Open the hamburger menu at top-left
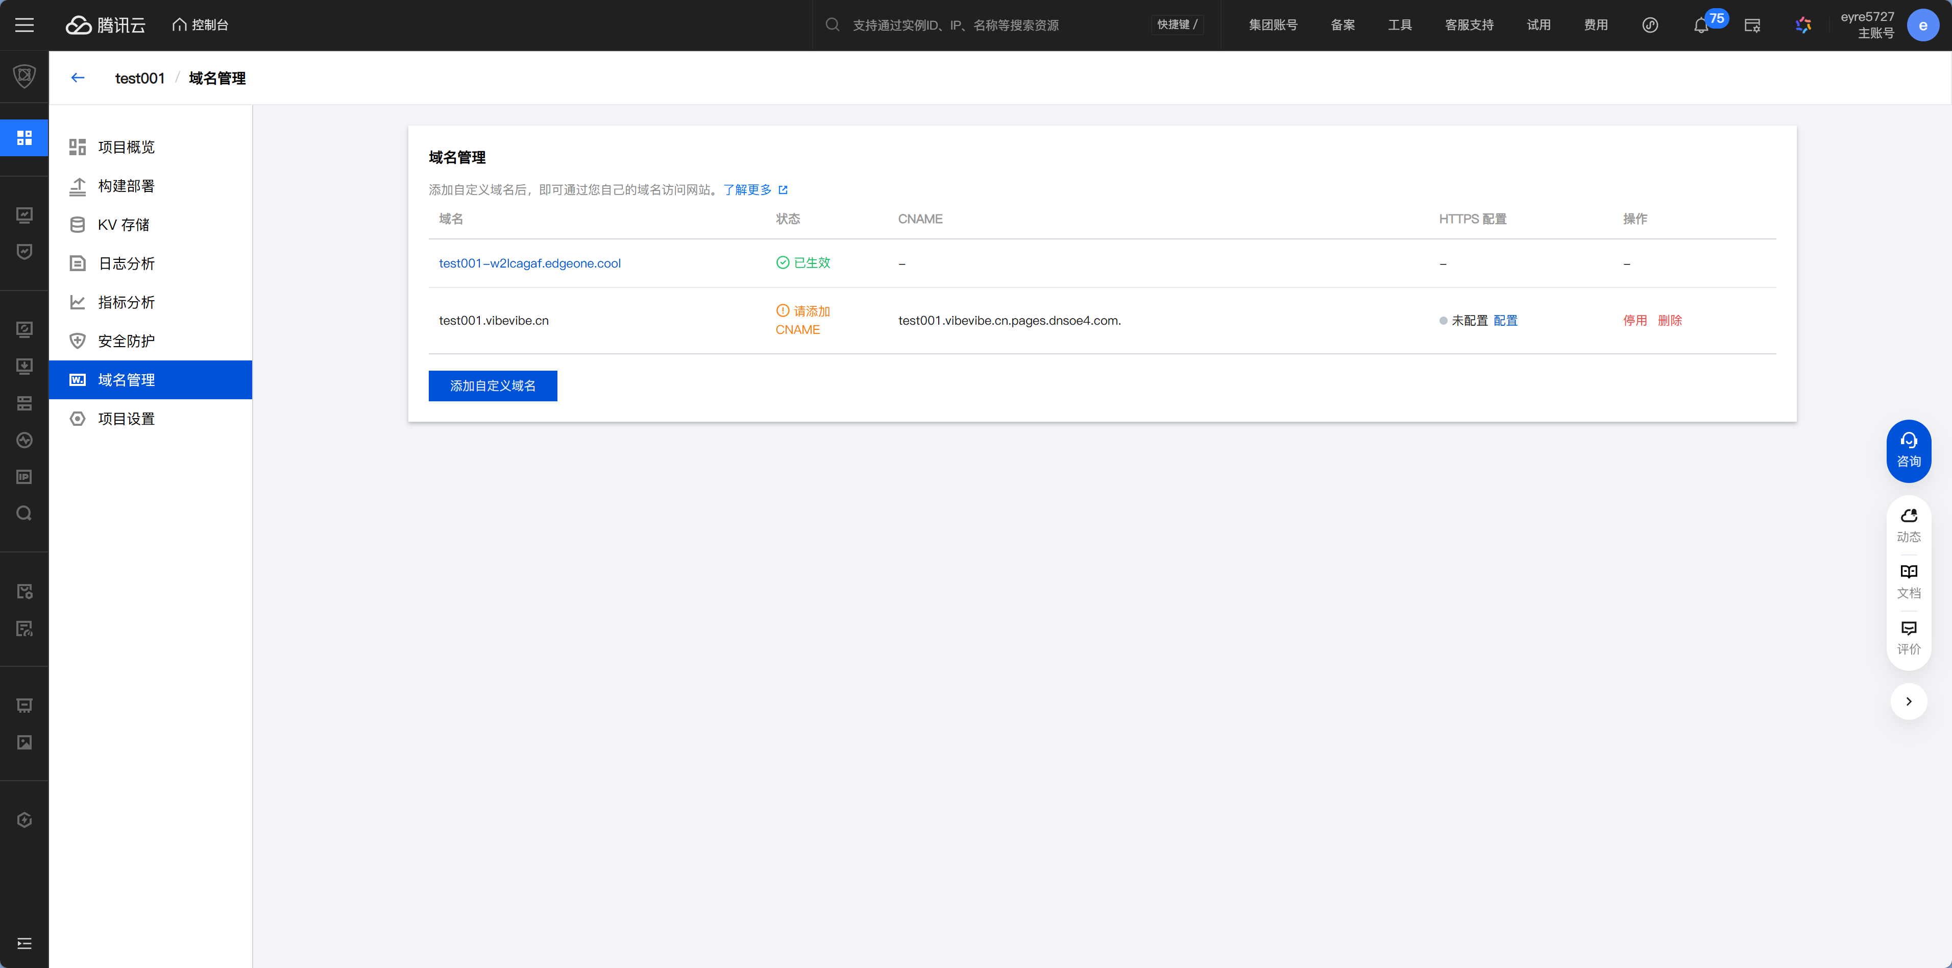The height and width of the screenshot is (968, 1952). coord(25,25)
